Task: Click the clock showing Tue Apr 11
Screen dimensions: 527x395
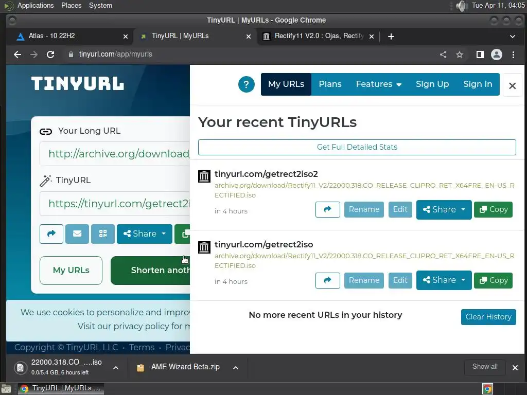Action: (498, 6)
